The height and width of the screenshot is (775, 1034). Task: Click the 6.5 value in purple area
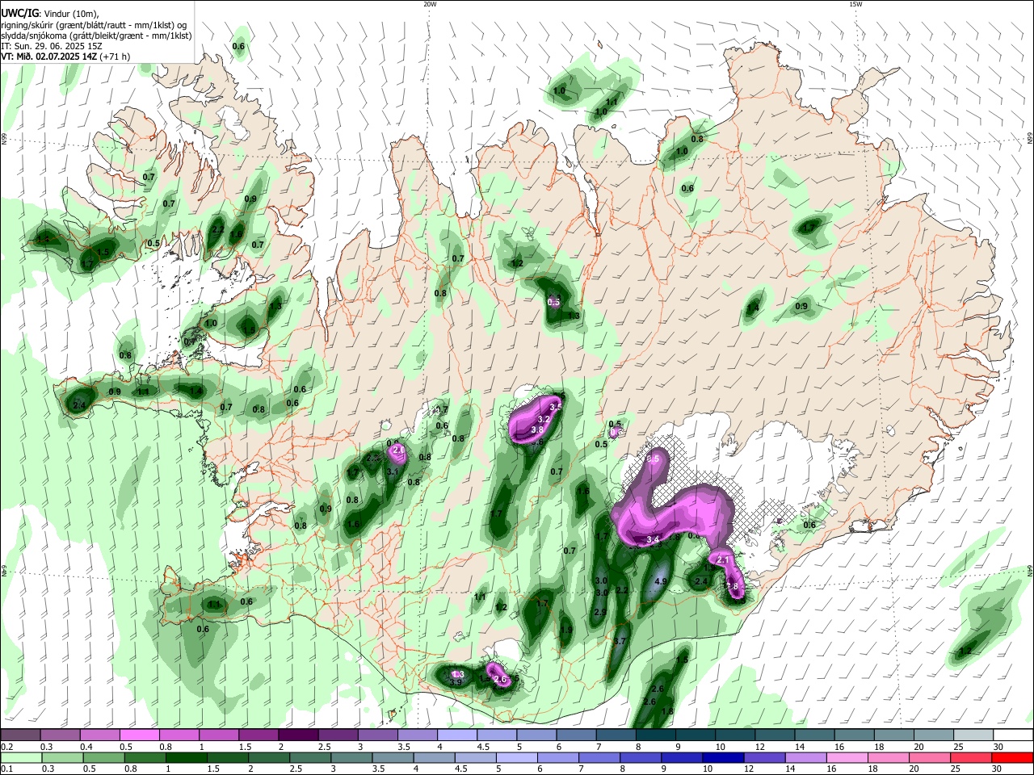654,459
